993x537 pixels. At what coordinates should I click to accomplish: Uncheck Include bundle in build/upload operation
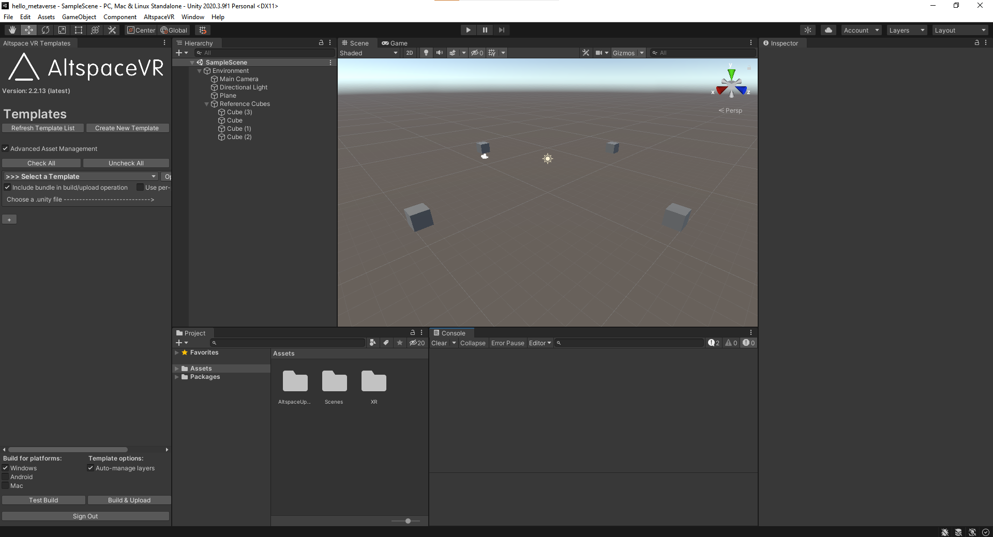(x=7, y=187)
